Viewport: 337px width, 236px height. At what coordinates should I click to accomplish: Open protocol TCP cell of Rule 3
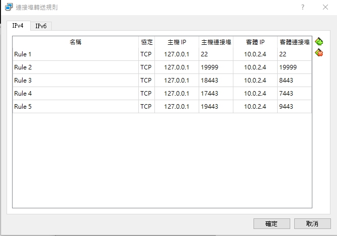[x=146, y=81]
